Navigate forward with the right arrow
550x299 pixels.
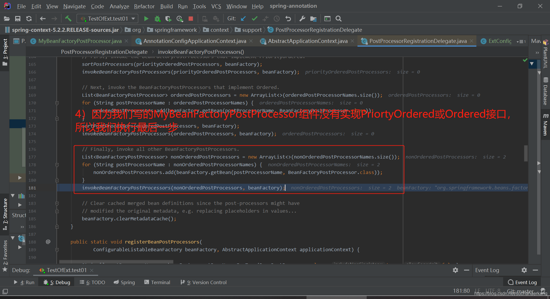click(54, 19)
